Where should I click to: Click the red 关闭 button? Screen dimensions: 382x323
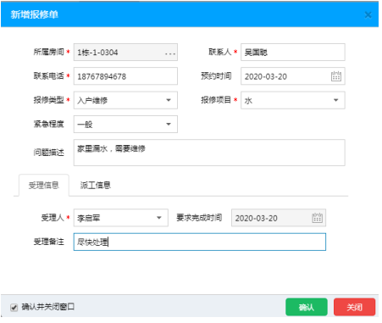tap(354, 307)
